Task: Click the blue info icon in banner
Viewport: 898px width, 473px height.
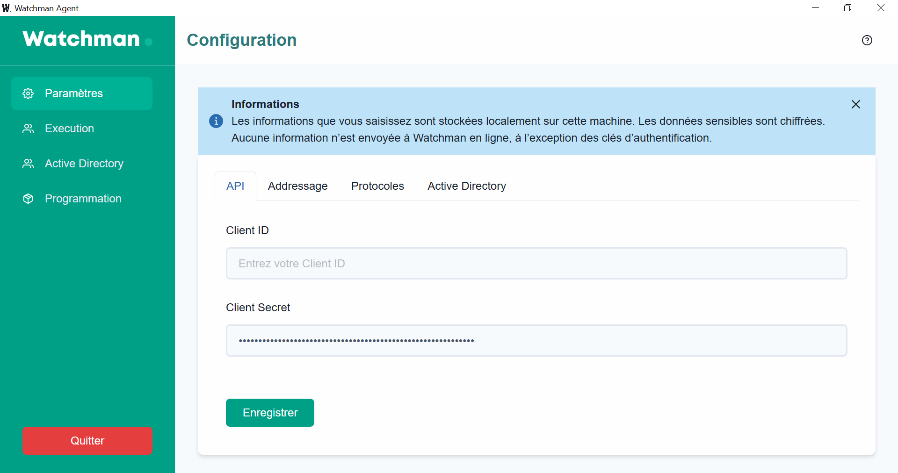Action: [x=216, y=121]
